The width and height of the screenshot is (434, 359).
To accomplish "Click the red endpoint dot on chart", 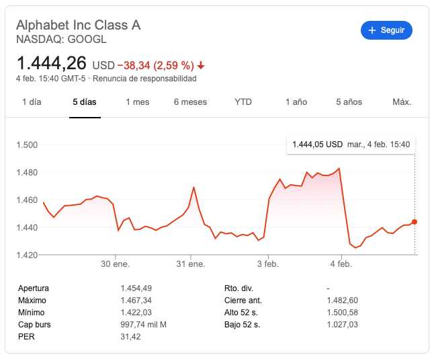I will (415, 222).
